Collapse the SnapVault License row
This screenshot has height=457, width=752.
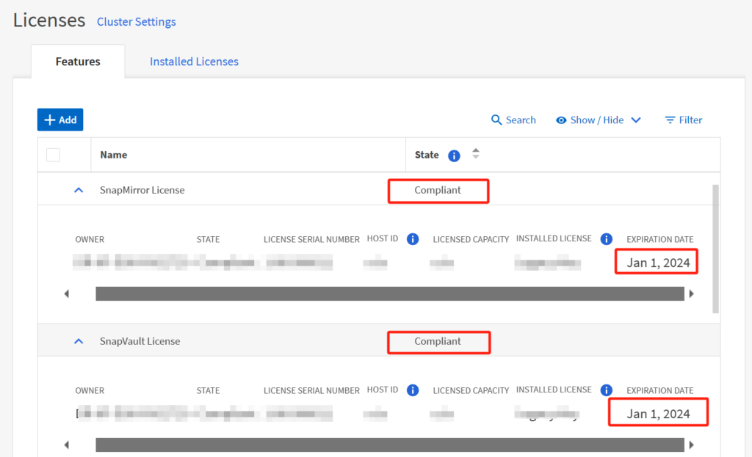79,342
